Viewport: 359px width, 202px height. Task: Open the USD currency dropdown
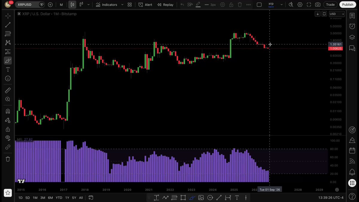337,14
